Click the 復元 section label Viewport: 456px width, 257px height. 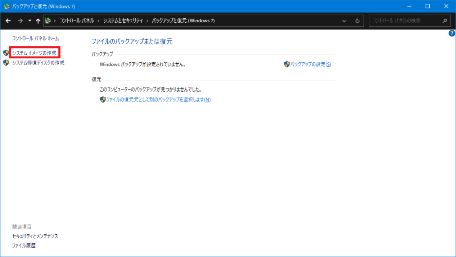(x=97, y=79)
